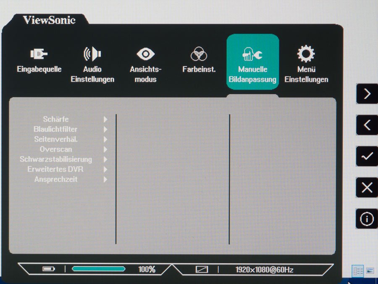Open the Audio Einstellungen speaker icon
This screenshot has height=284, width=378.
[92, 54]
